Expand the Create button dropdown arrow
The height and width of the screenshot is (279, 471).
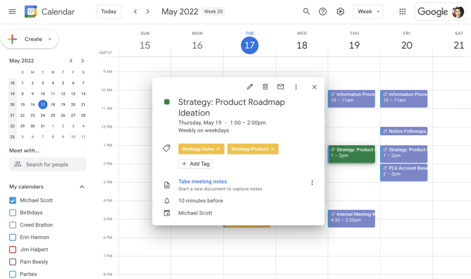[50, 39]
